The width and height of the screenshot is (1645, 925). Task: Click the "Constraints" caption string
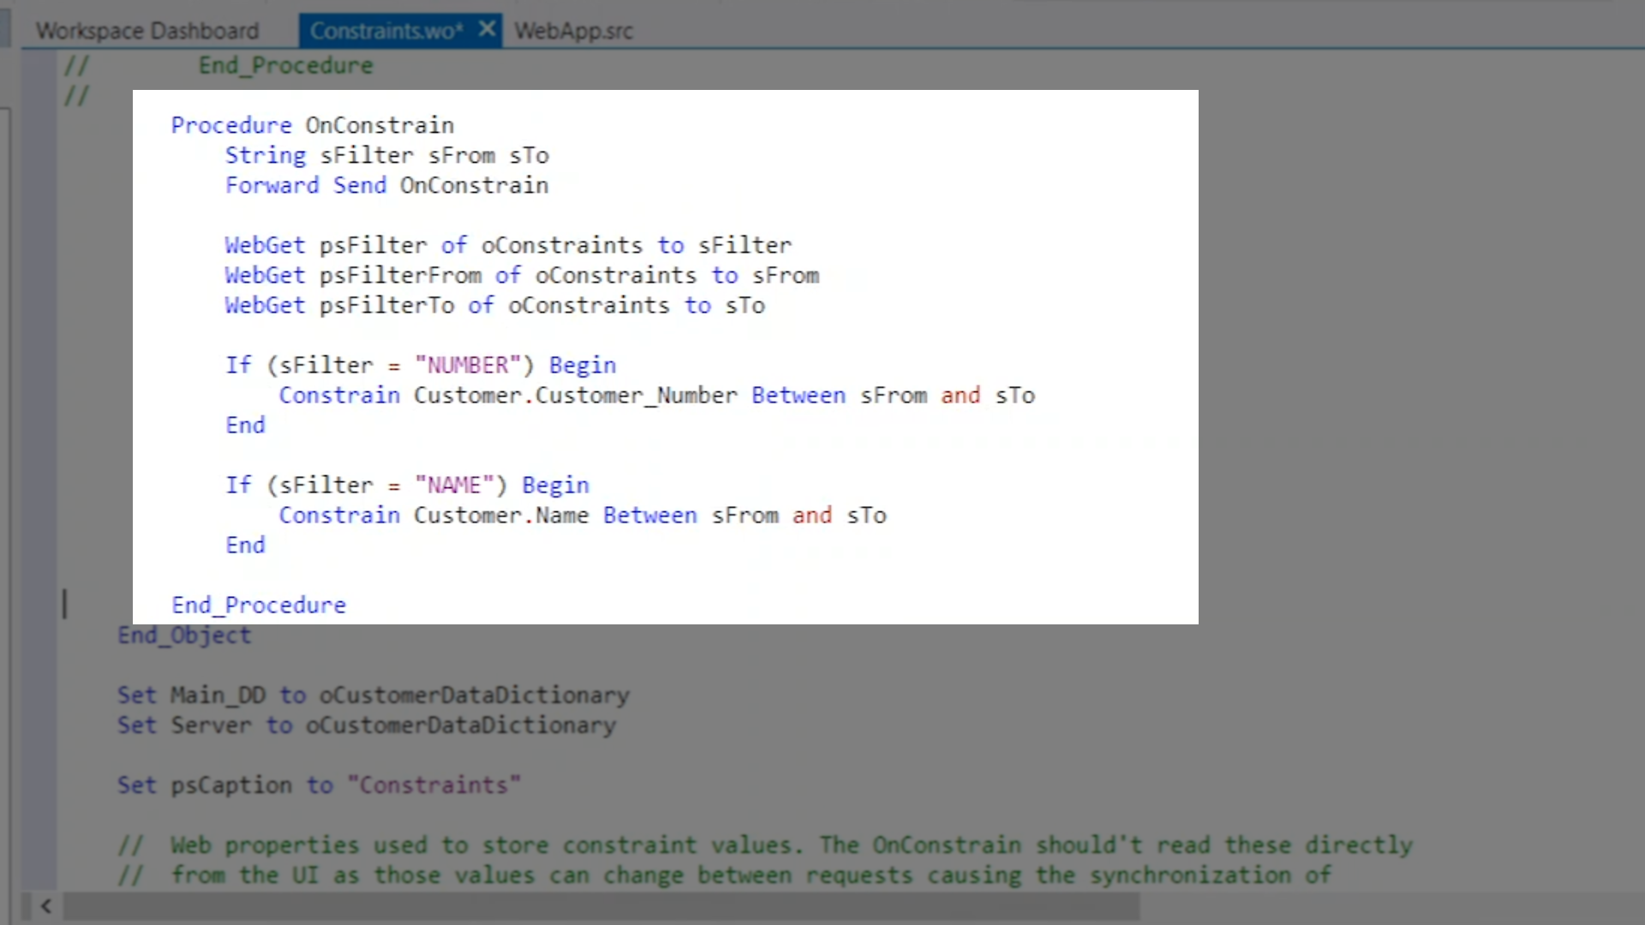click(434, 785)
